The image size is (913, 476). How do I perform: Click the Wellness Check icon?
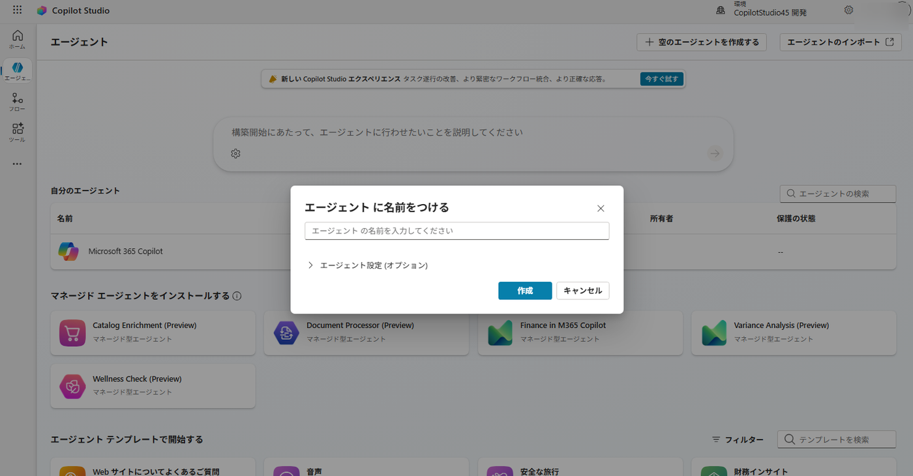[72, 386]
